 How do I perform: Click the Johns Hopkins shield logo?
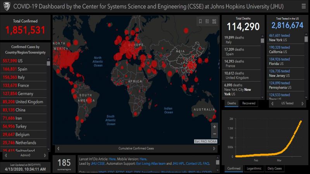point(7,6)
